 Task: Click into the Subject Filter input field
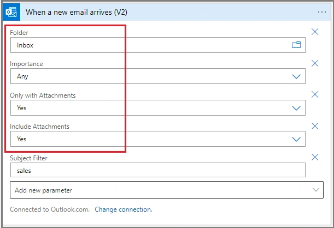click(158, 170)
